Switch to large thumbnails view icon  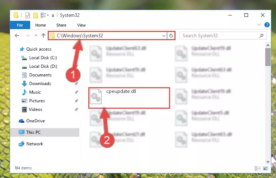[266, 169]
